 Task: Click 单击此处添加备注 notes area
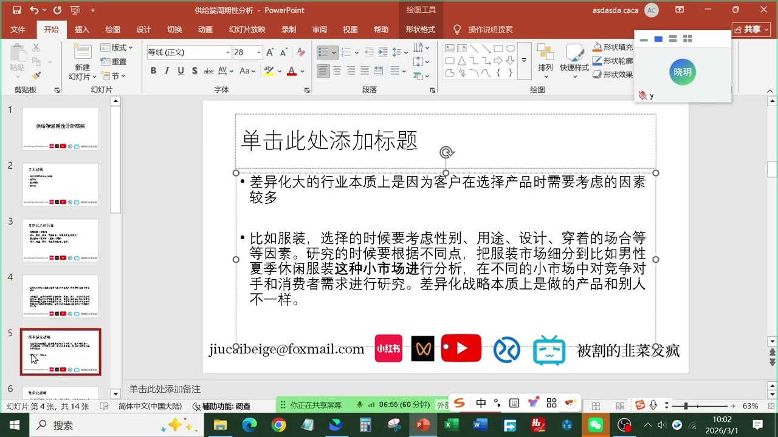point(165,389)
